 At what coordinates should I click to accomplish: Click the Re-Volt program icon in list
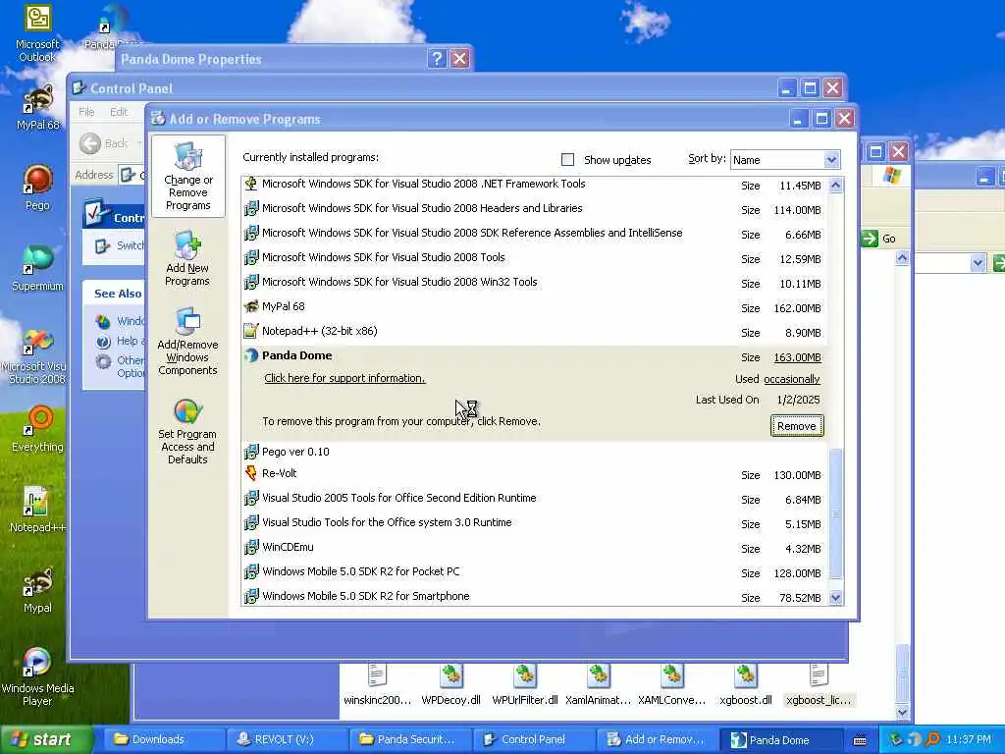[251, 474]
